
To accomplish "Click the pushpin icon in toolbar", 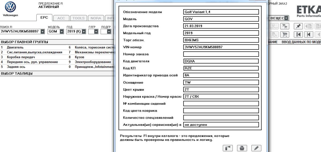I will (298, 26).
